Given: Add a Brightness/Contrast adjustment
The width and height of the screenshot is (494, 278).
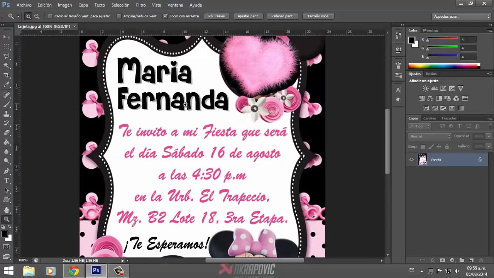Looking at the screenshot, I should pos(426,89).
